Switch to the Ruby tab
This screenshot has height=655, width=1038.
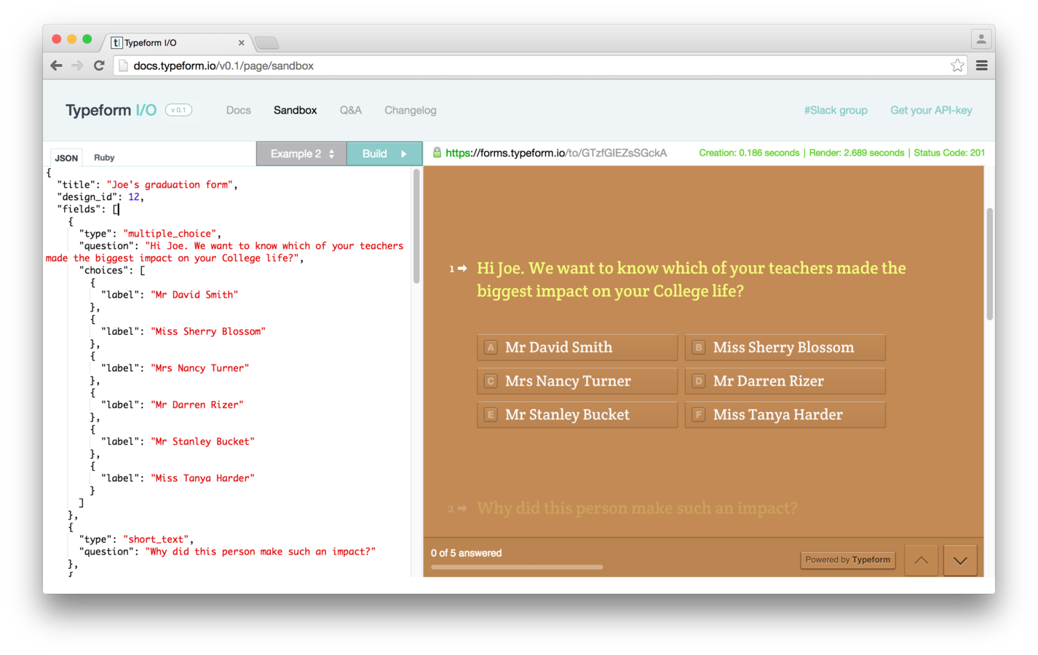coord(104,158)
